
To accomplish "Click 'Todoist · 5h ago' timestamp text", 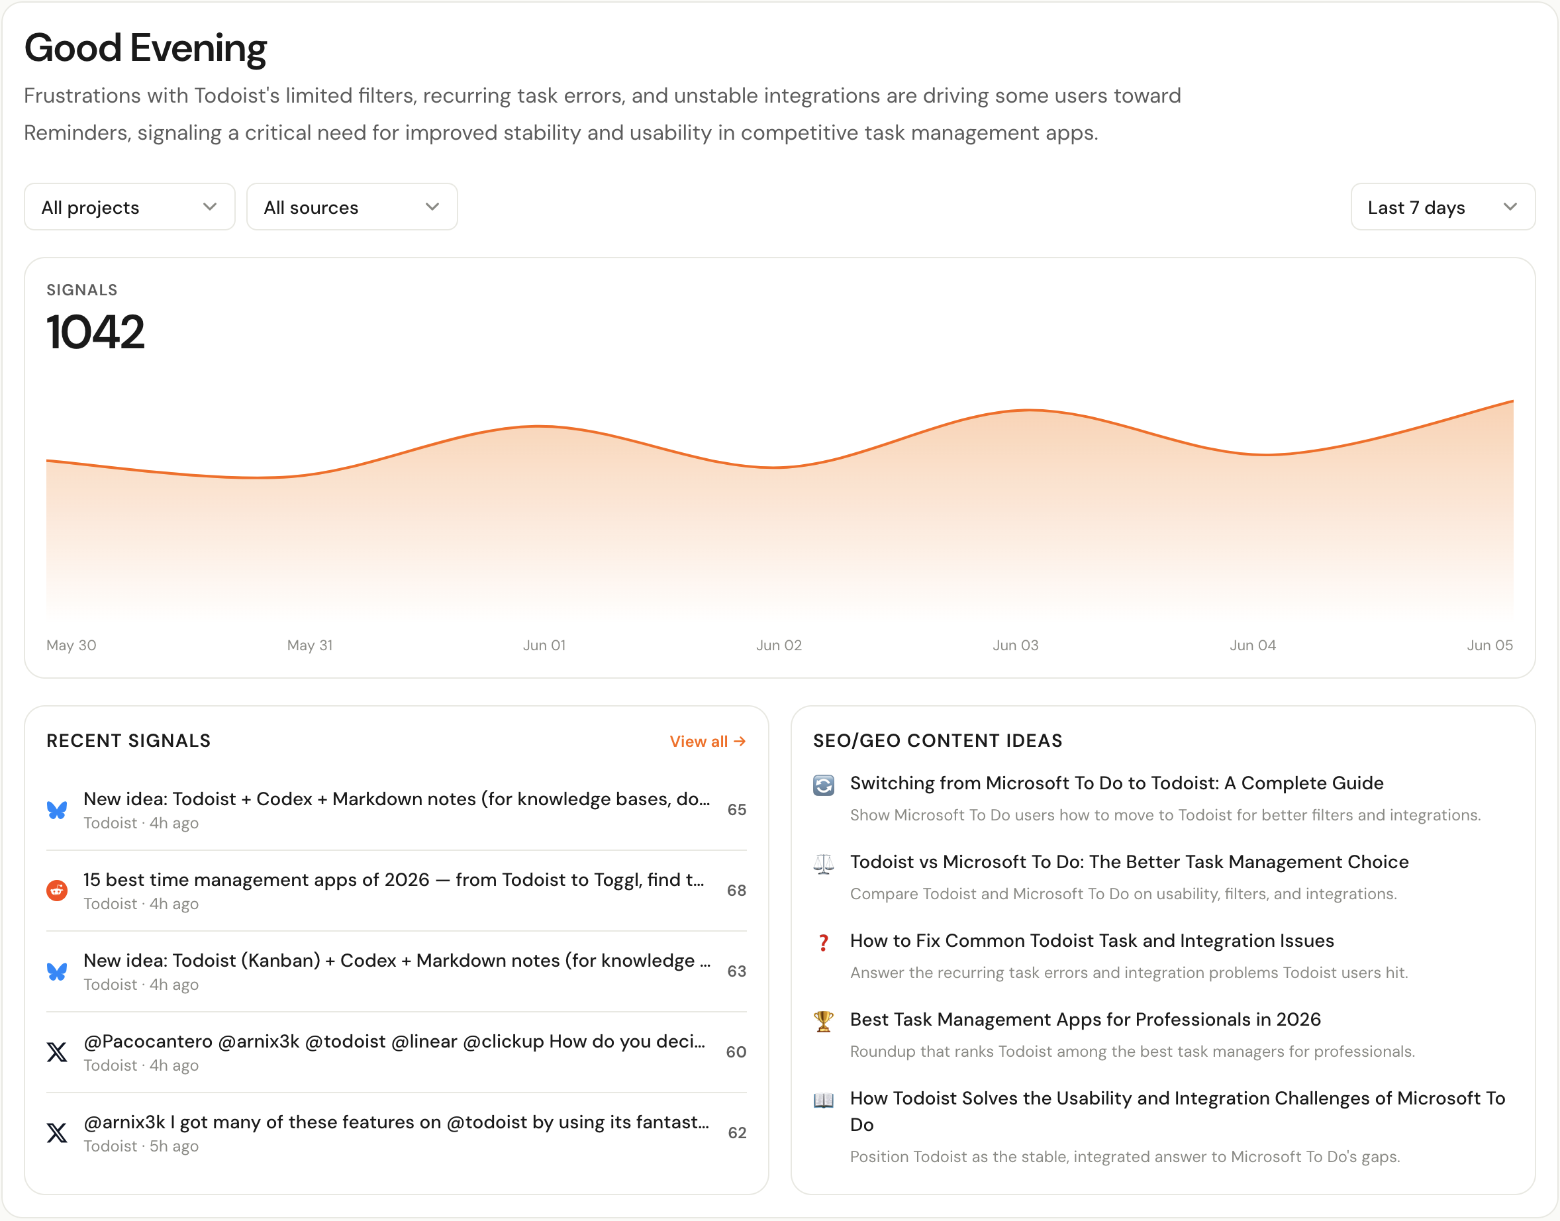I will 141,1147.
